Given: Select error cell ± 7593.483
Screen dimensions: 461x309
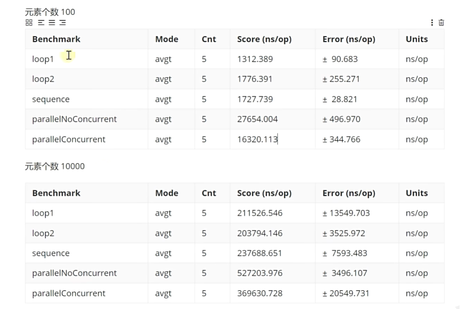Looking at the screenshot, I should 345,253.
